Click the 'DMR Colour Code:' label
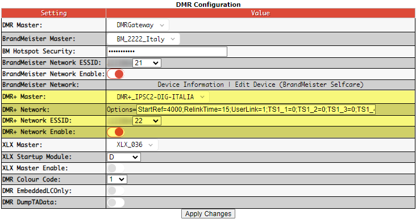The image size is (416, 219). pyautogui.click(x=32, y=179)
